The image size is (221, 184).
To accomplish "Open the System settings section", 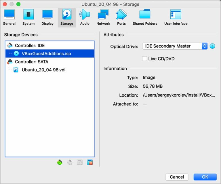I will (x=28, y=17).
